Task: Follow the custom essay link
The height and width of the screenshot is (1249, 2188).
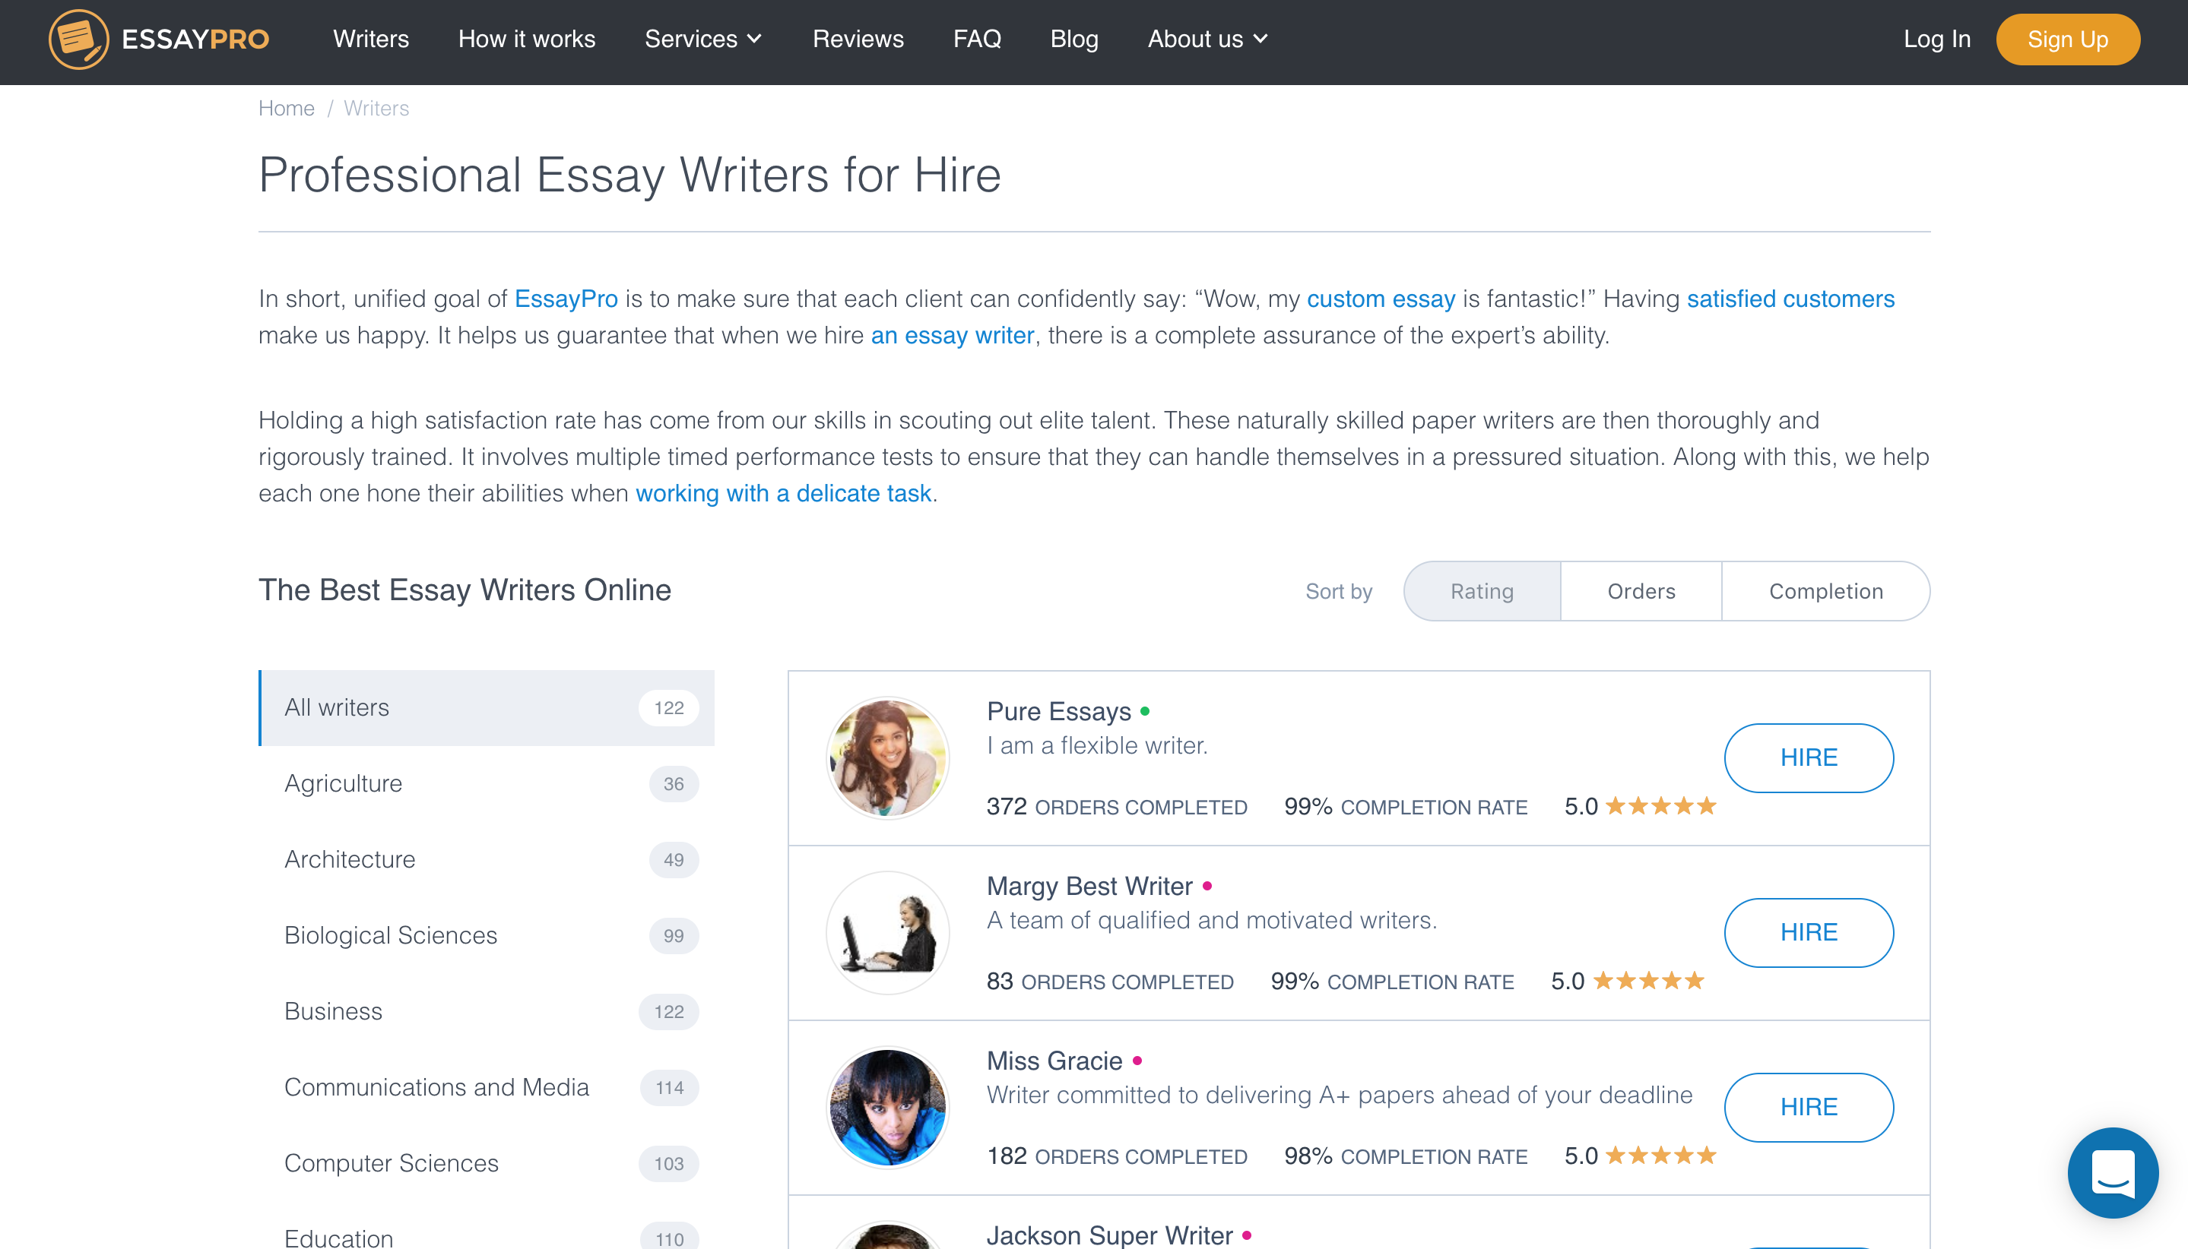Action: pyautogui.click(x=1381, y=299)
